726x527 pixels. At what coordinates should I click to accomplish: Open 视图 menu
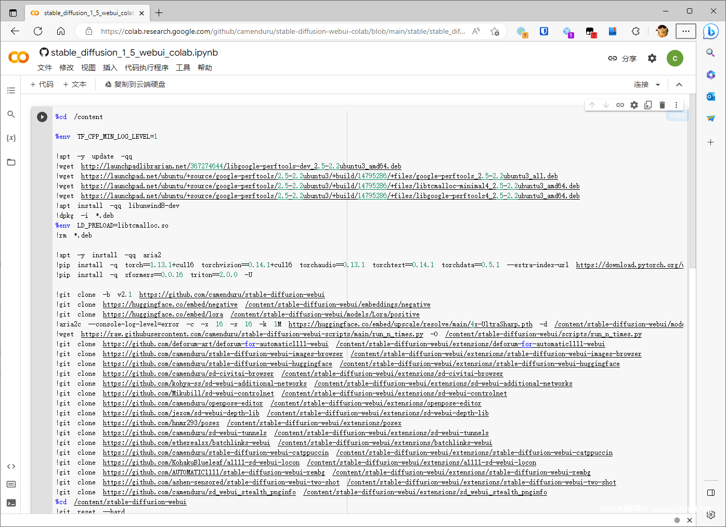[x=88, y=68]
